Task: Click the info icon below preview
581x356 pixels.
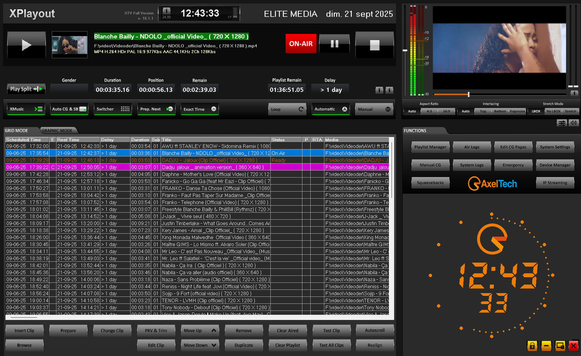Action: (x=574, y=93)
